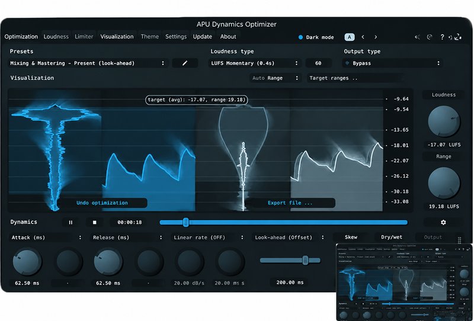
Task: Open the Auto Range dropdown
Action: (276, 78)
